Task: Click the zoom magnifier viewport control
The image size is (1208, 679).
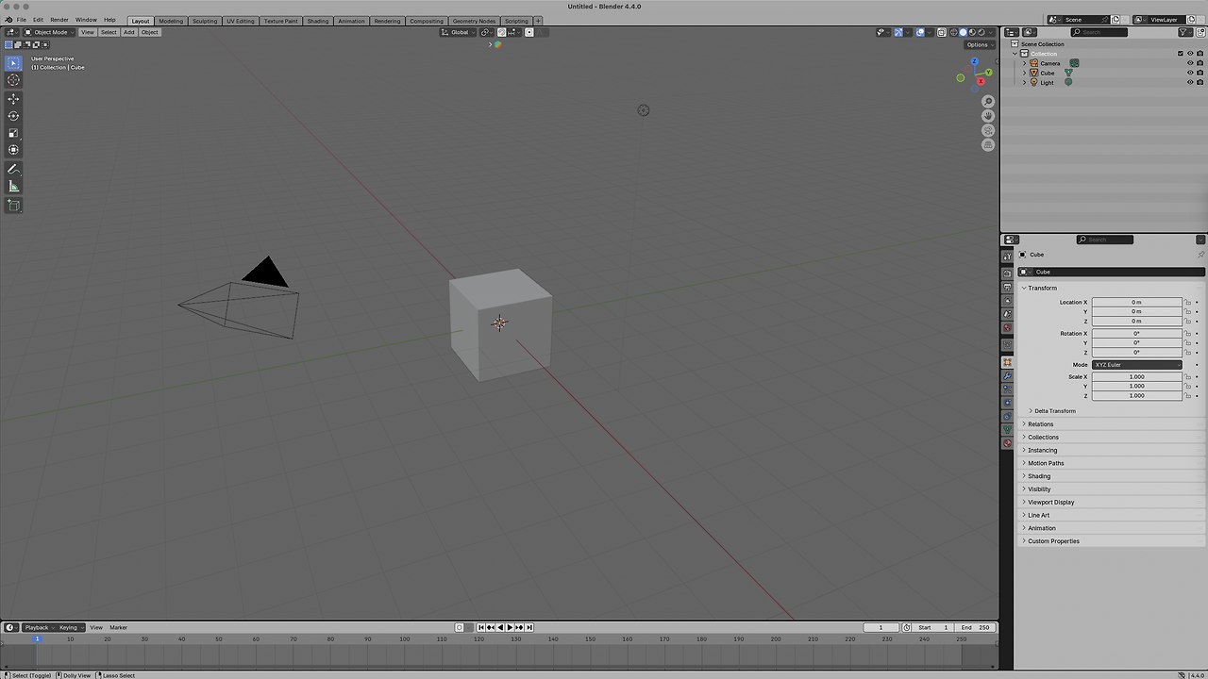Action: click(x=988, y=102)
